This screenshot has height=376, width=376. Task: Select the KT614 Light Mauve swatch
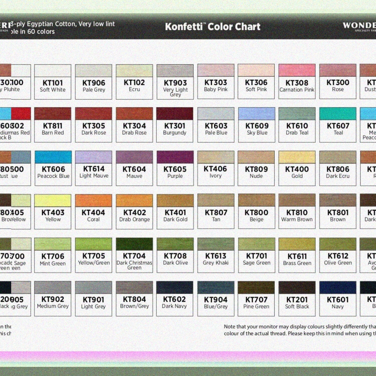coord(93,157)
